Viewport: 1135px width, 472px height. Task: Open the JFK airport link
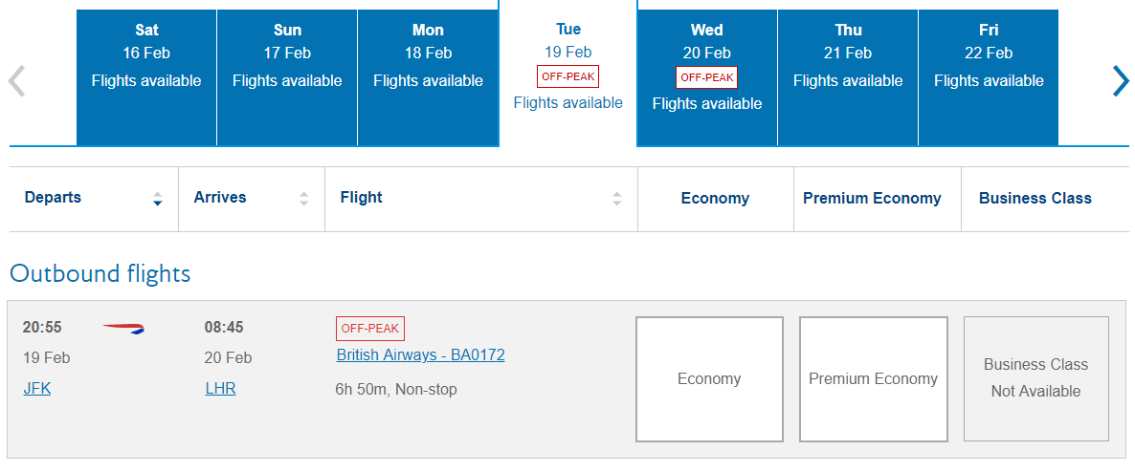tap(36, 388)
